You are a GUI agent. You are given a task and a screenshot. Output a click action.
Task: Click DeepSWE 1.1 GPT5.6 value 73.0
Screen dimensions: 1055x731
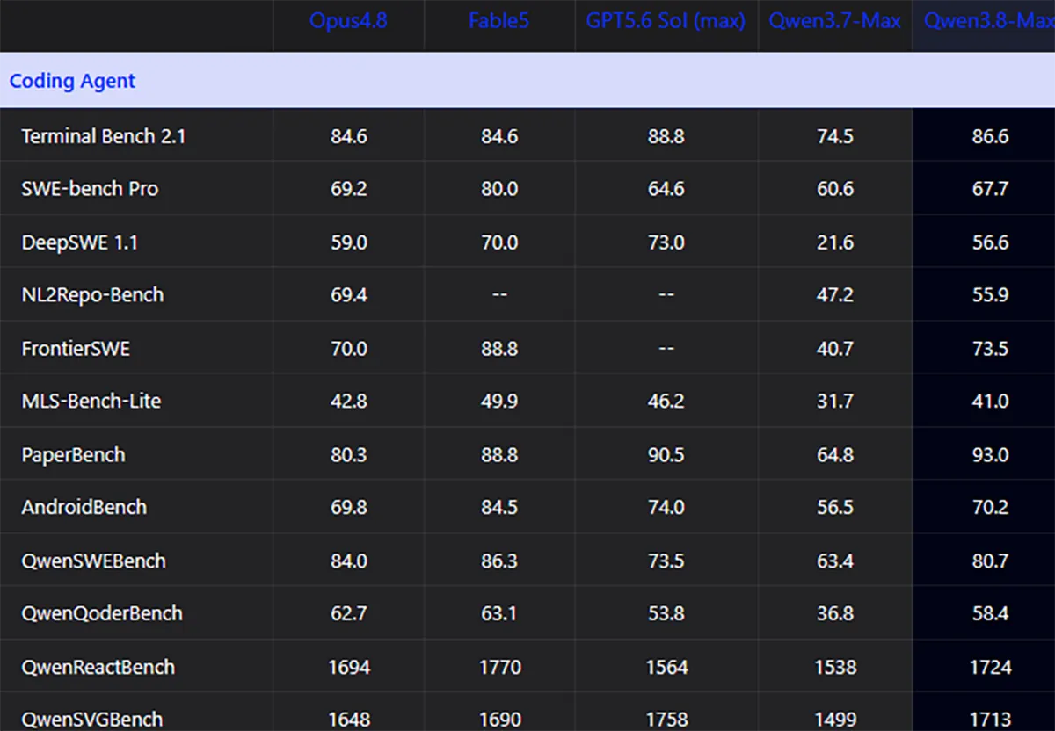666,242
